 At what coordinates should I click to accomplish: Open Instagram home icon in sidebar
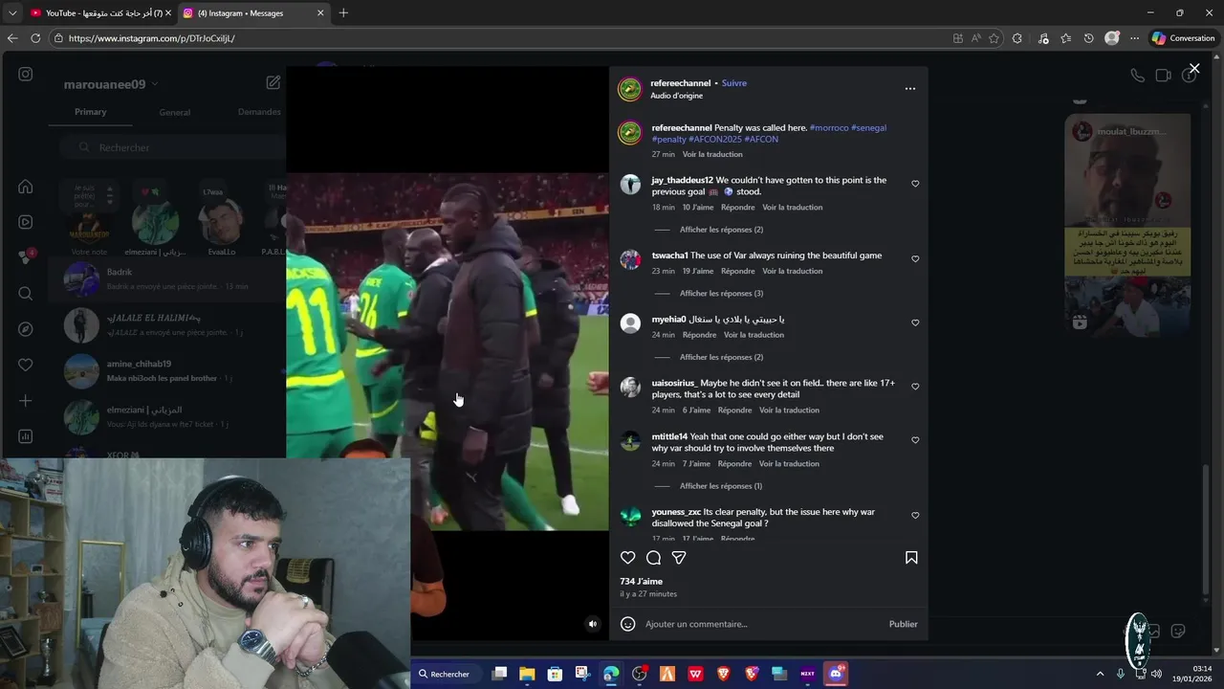tap(26, 187)
